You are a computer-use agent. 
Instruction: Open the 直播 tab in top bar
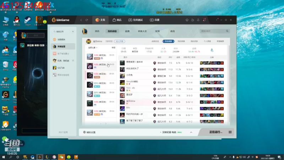point(155,20)
